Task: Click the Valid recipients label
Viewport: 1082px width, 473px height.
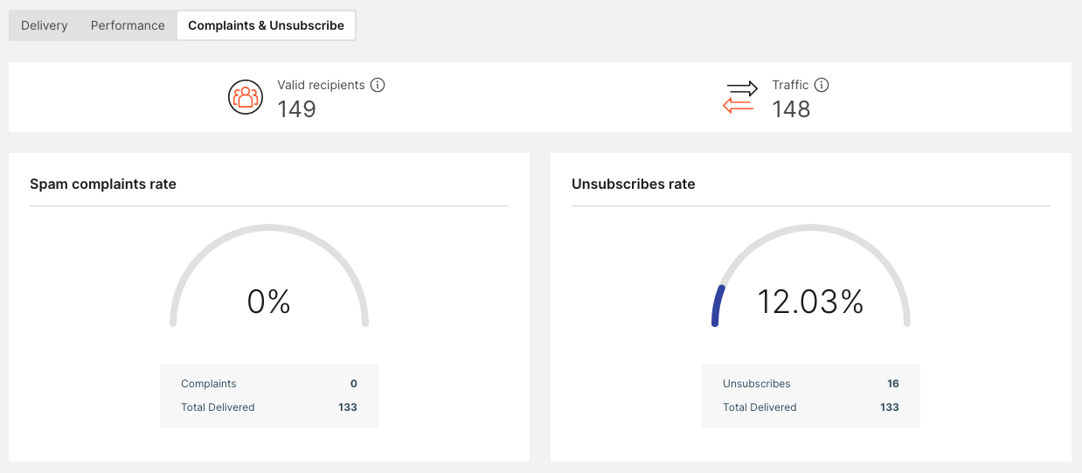Action: tap(321, 85)
